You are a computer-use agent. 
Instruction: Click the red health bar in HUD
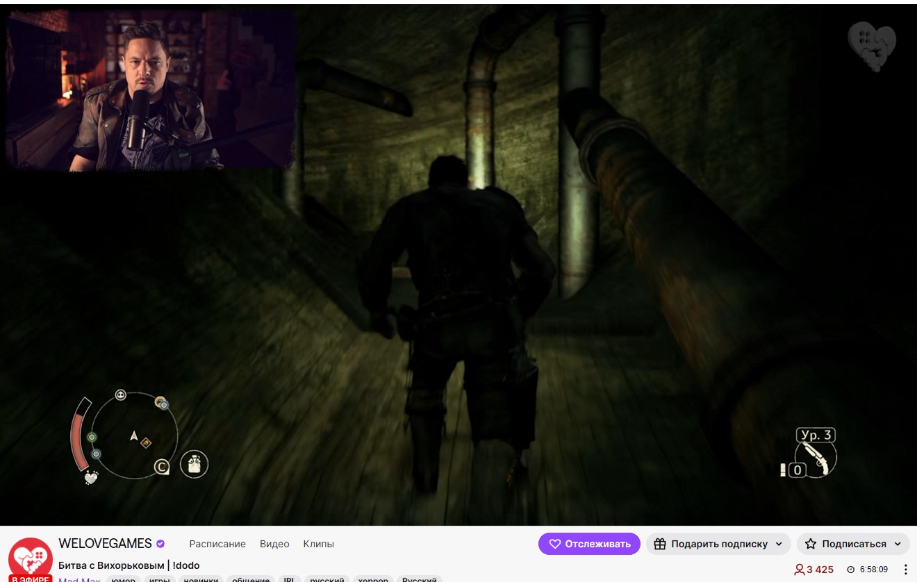(79, 434)
